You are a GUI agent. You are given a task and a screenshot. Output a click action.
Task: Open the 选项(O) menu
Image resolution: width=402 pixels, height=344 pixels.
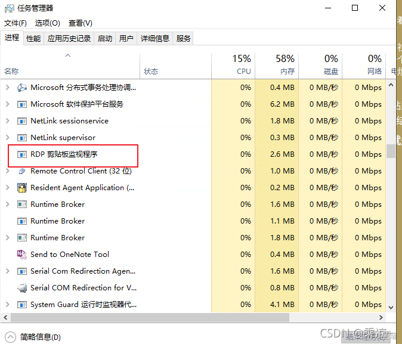pos(48,23)
